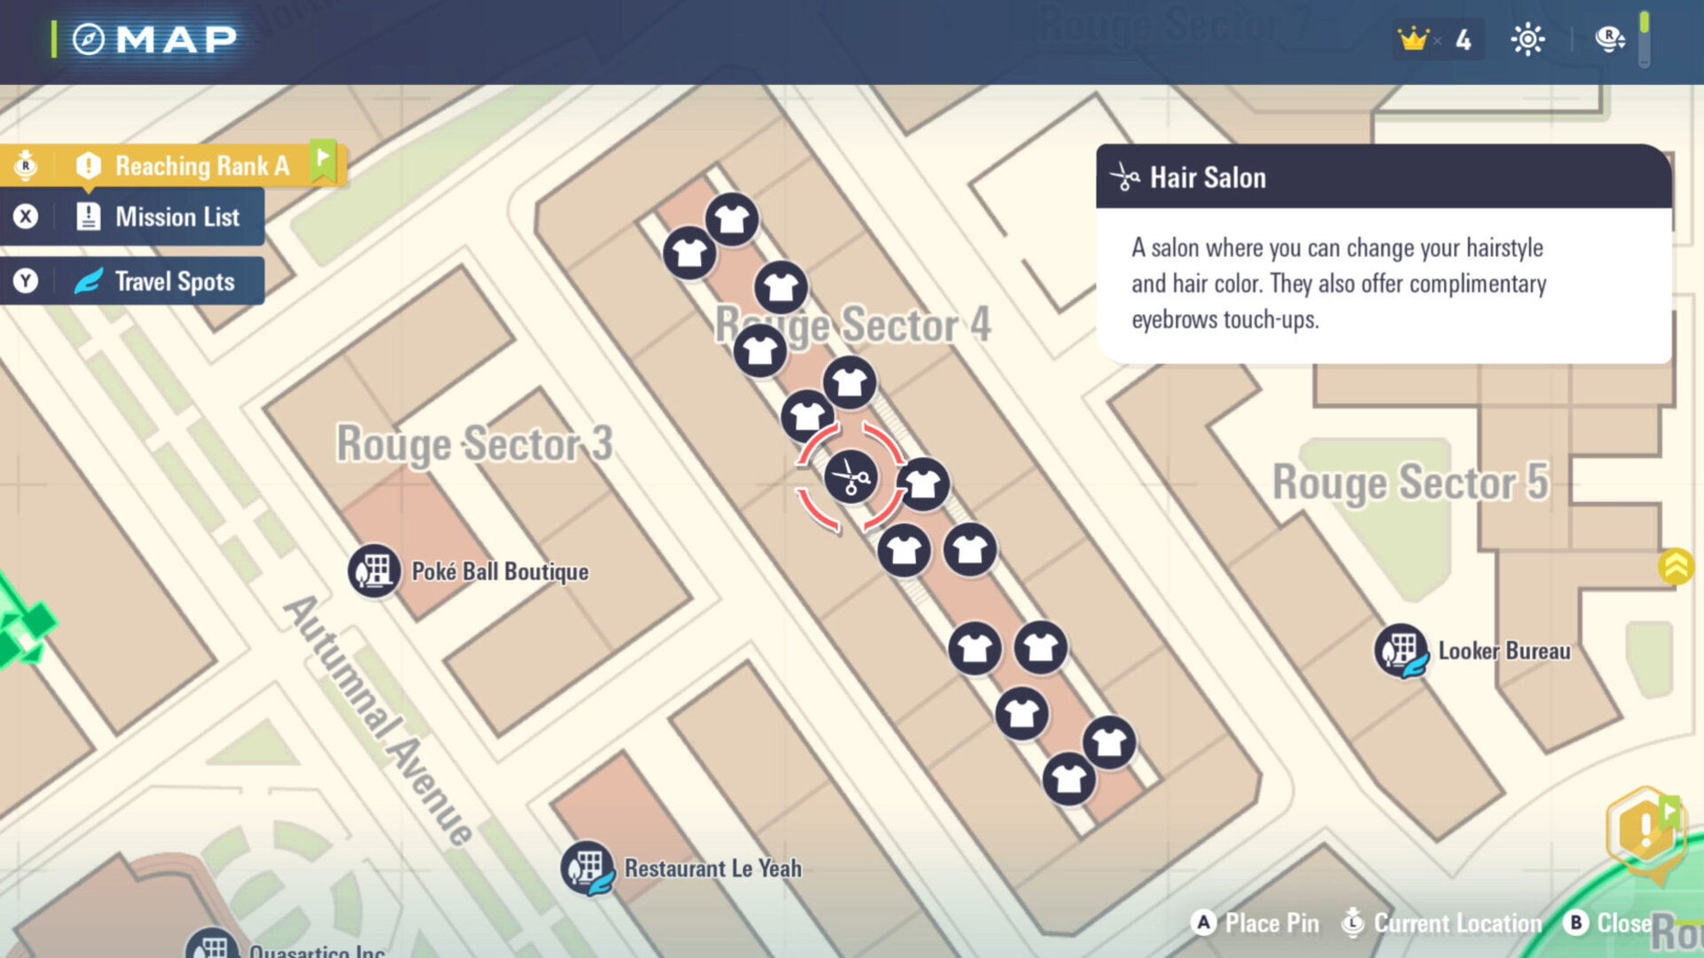
Task: Select the southernmost clothing shop icon
Action: [1069, 779]
